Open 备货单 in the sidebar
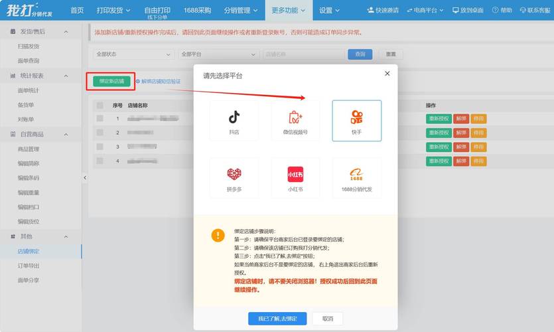554x332 pixels. 26,105
